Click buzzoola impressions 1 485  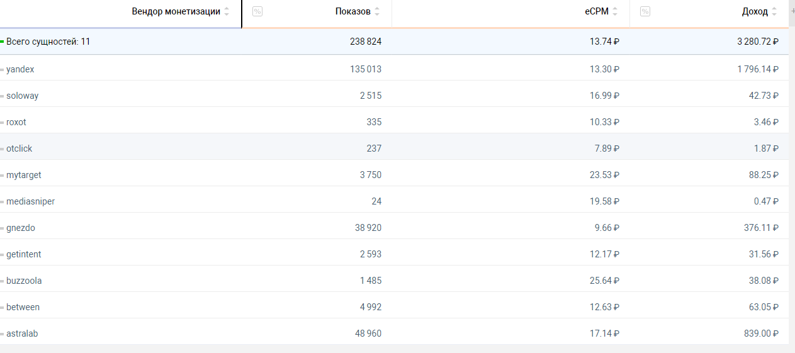pos(371,281)
